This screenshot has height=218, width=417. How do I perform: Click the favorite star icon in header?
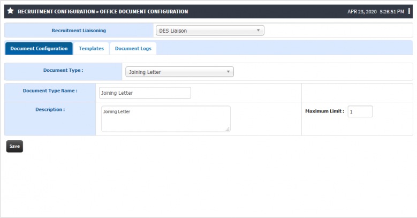10,11
